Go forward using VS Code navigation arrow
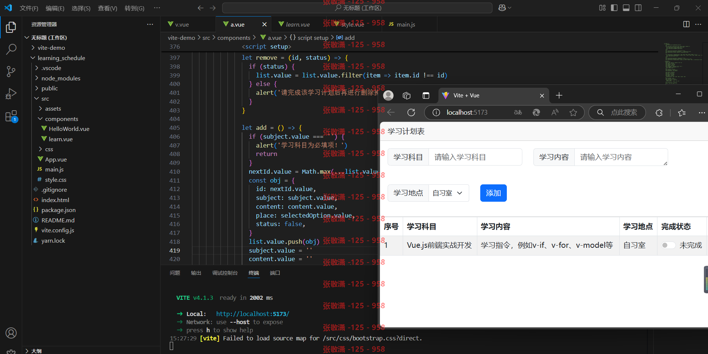Viewport: 708px width, 354px height. (213, 8)
